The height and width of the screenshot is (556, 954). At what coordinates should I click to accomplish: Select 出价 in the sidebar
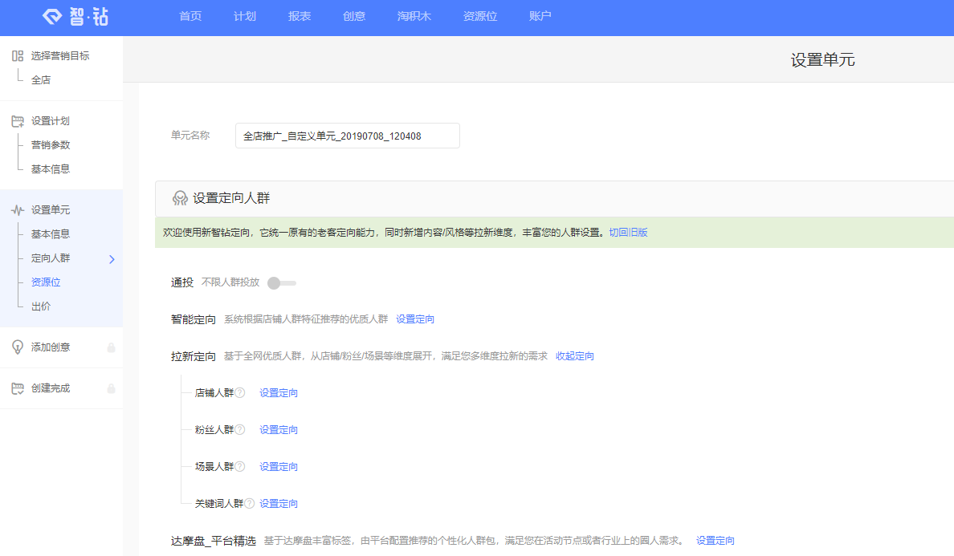pos(41,306)
